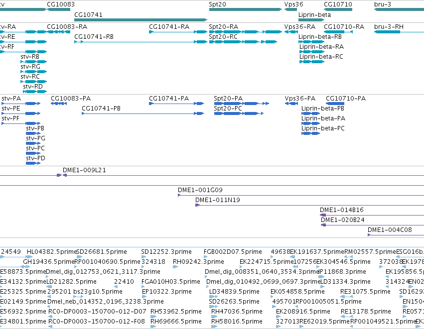Screen dimensions: 424x329
Task: Click the bru-3 gene arrow
Action: [399, 9]
